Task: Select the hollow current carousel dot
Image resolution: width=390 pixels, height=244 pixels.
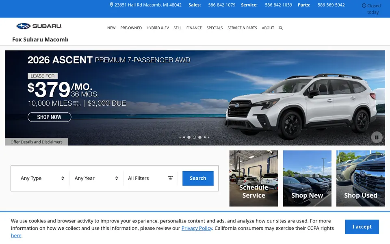Action: pyautogui.click(x=194, y=137)
